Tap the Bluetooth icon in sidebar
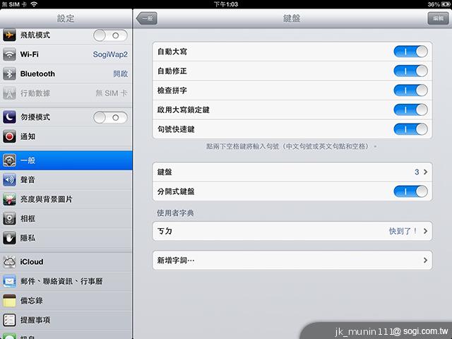Screen dimensions: 452x339 tap(9, 74)
